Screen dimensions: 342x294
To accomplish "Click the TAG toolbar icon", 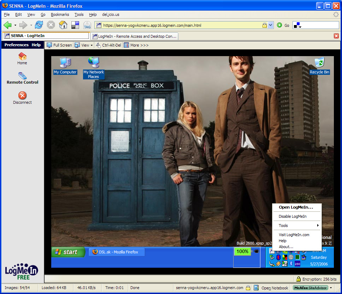I will pyautogui.click(x=87, y=25).
